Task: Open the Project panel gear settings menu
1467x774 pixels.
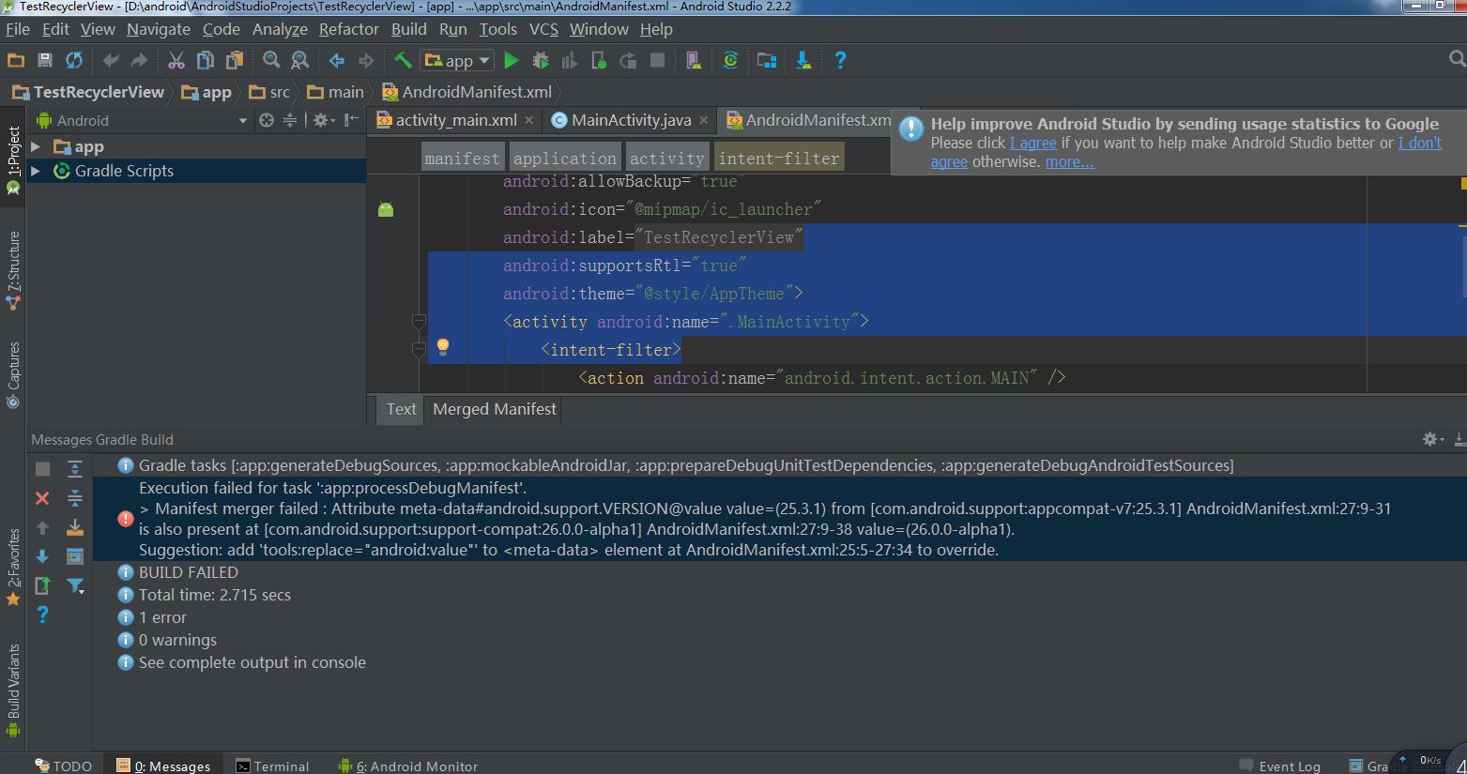Action: point(322,120)
